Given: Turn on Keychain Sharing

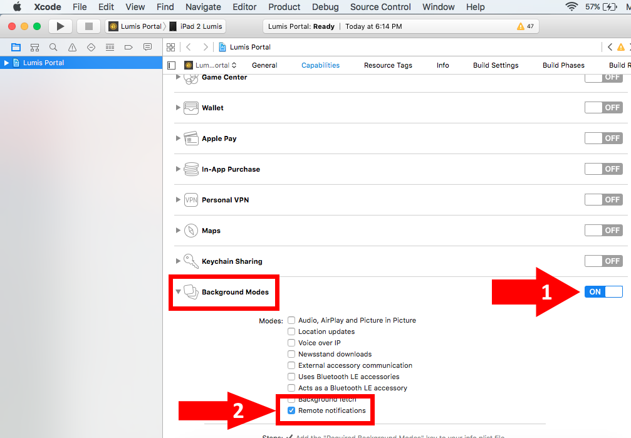Looking at the screenshot, I should pos(603,261).
